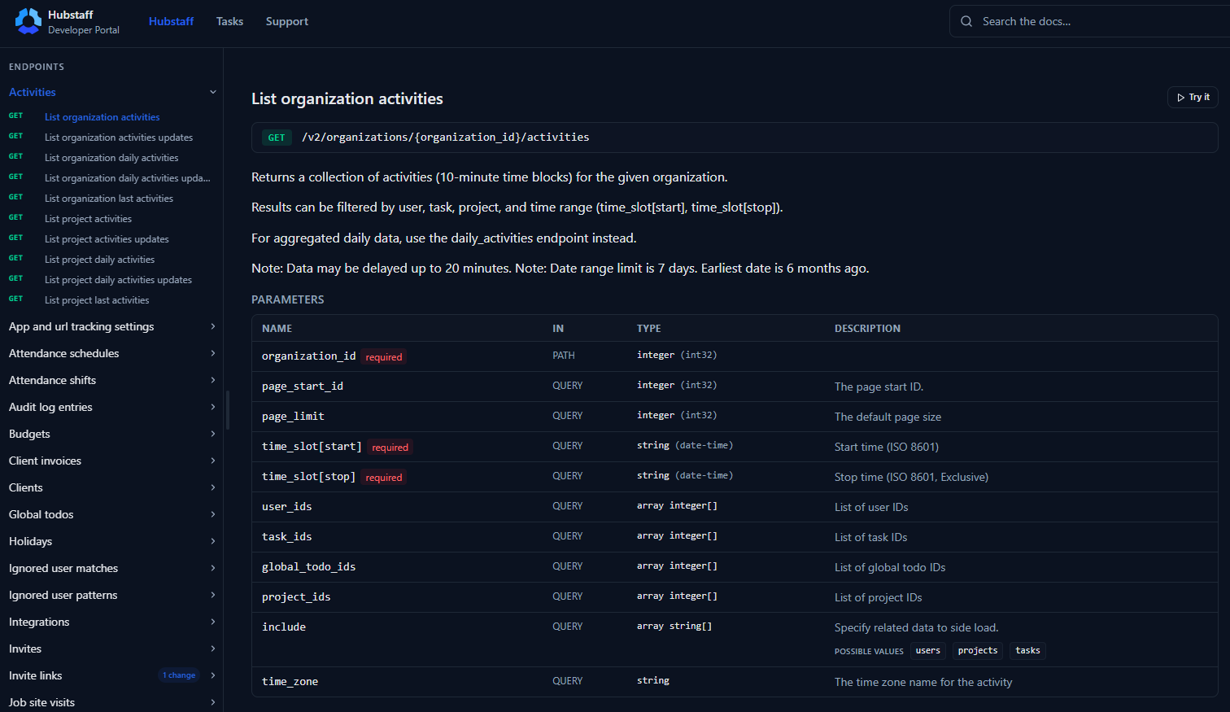Open List organization daily activities updates truncated link

(127, 178)
